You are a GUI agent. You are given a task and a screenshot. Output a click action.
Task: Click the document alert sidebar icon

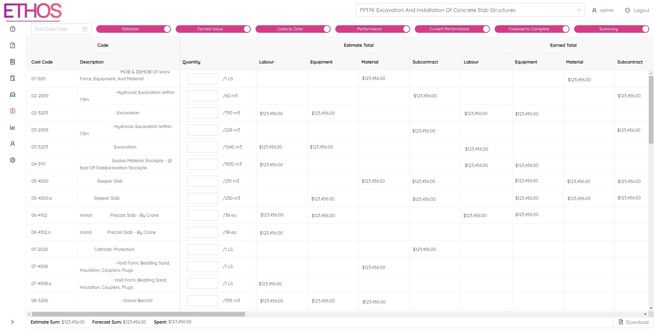click(13, 45)
